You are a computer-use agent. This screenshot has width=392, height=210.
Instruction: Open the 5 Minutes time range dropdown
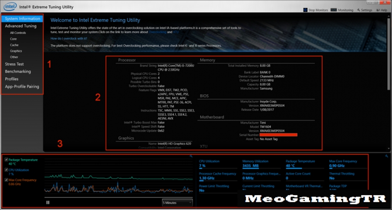click(x=177, y=202)
